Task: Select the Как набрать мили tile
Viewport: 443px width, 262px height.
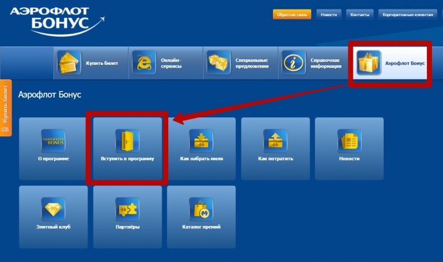Action: point(201,148)
